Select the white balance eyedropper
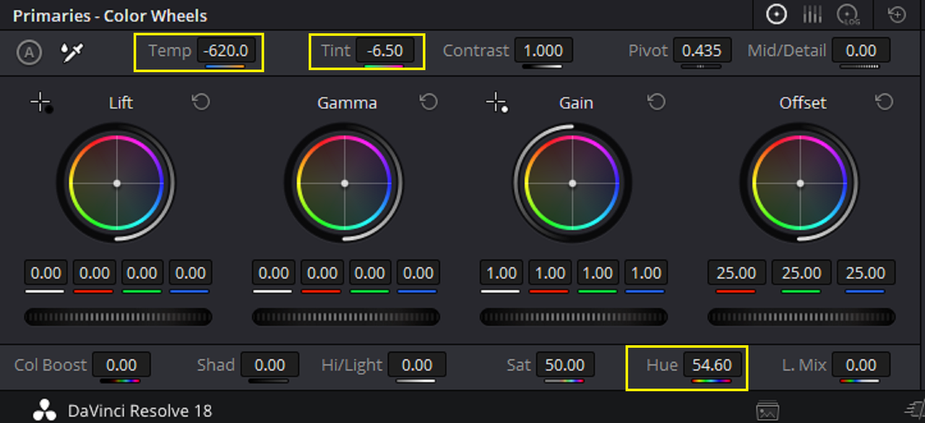 tap(73, 52)
